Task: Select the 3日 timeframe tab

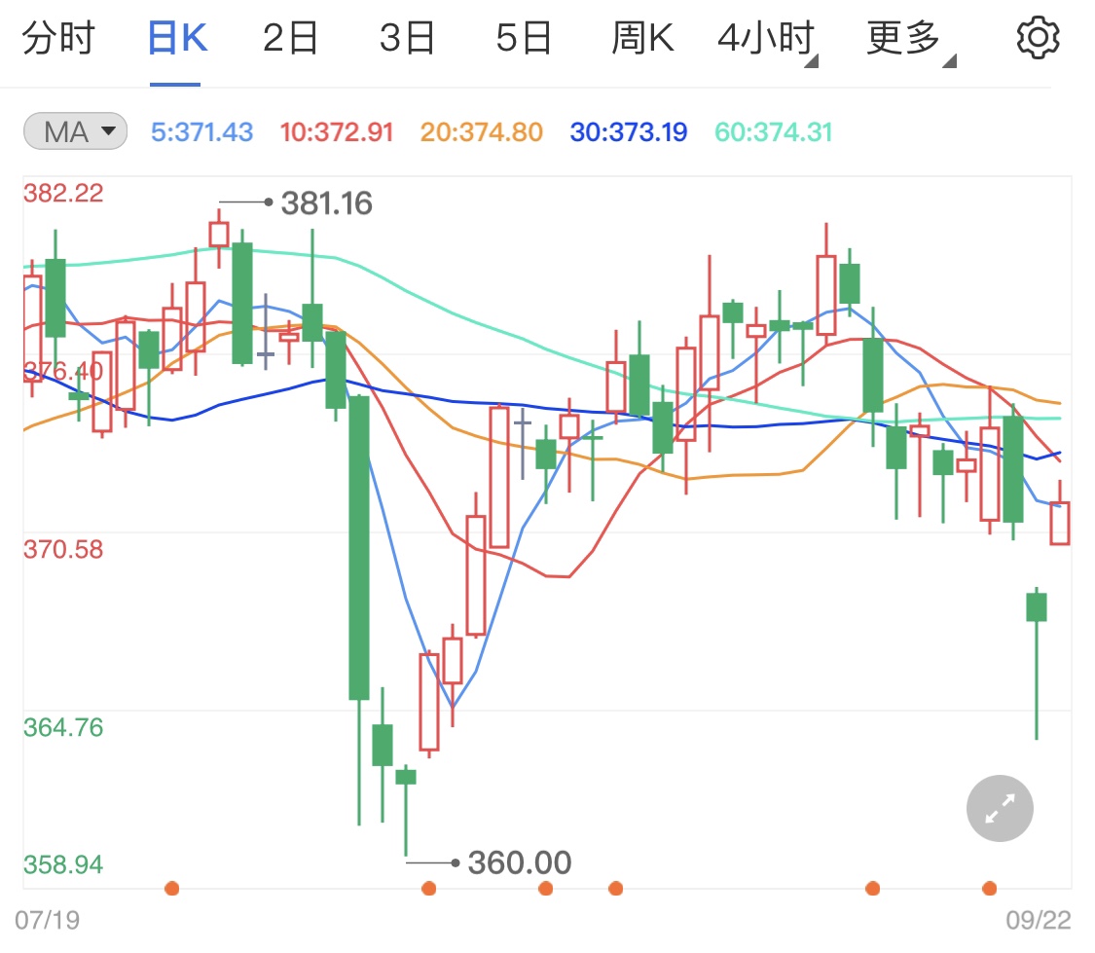Action: [x=407, y=37]
